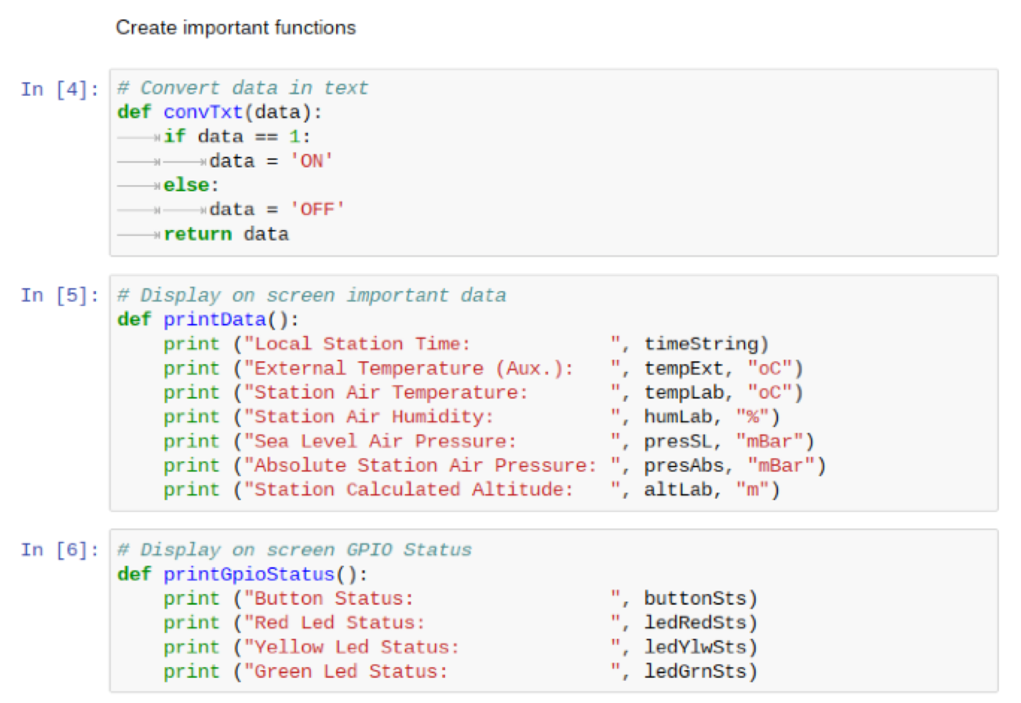Click the "# Convert data in text" comment
Screen dimensions: 1021x703
coord(242,88)
